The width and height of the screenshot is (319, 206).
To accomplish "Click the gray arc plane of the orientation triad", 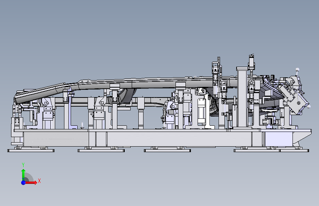I will point(29,177).
